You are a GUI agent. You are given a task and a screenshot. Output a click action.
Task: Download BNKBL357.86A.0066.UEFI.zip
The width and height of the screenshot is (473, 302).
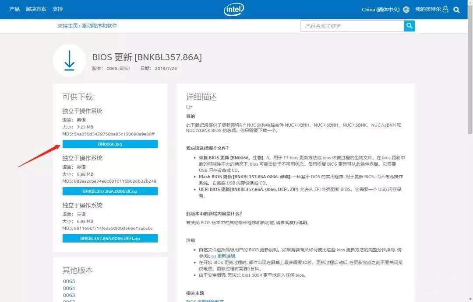coord(110,239)
